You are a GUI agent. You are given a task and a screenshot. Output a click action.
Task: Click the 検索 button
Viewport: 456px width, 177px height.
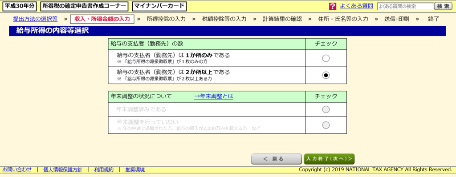click(443, 6)
